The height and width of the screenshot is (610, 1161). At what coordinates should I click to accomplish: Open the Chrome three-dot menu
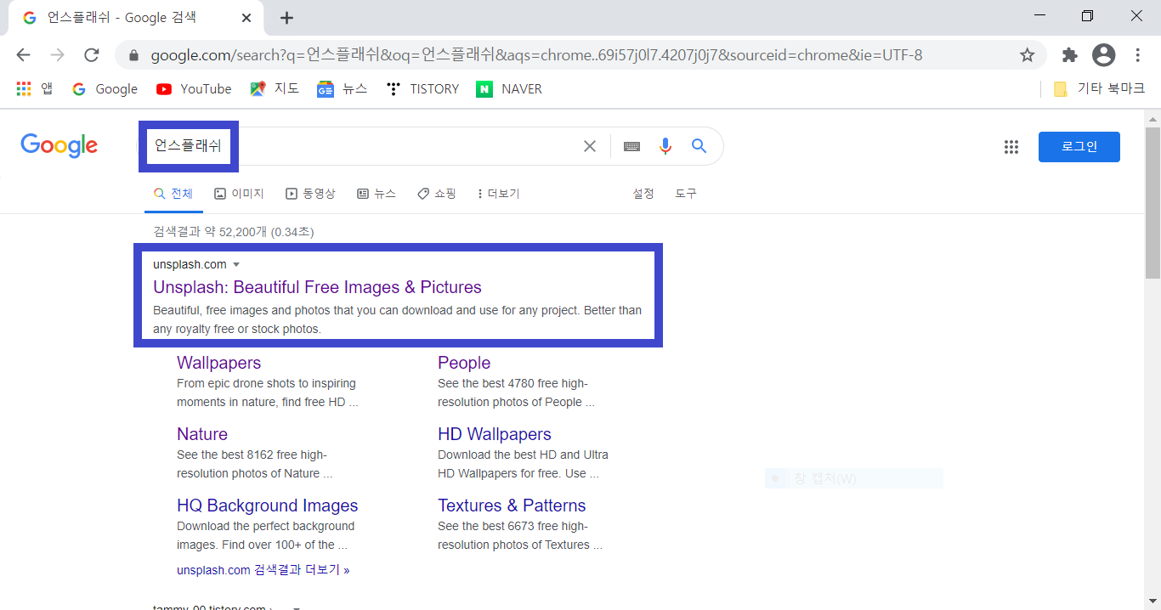pyautogui.click(x=1138, y=55)
